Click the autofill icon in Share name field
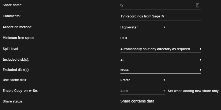The width and height of the screenshot is (221, 110). click(x=198, y=5)
